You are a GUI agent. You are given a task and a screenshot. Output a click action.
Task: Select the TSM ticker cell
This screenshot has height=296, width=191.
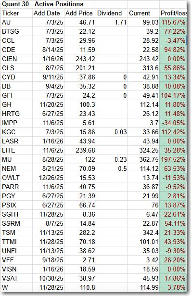[x=17, y=232]
